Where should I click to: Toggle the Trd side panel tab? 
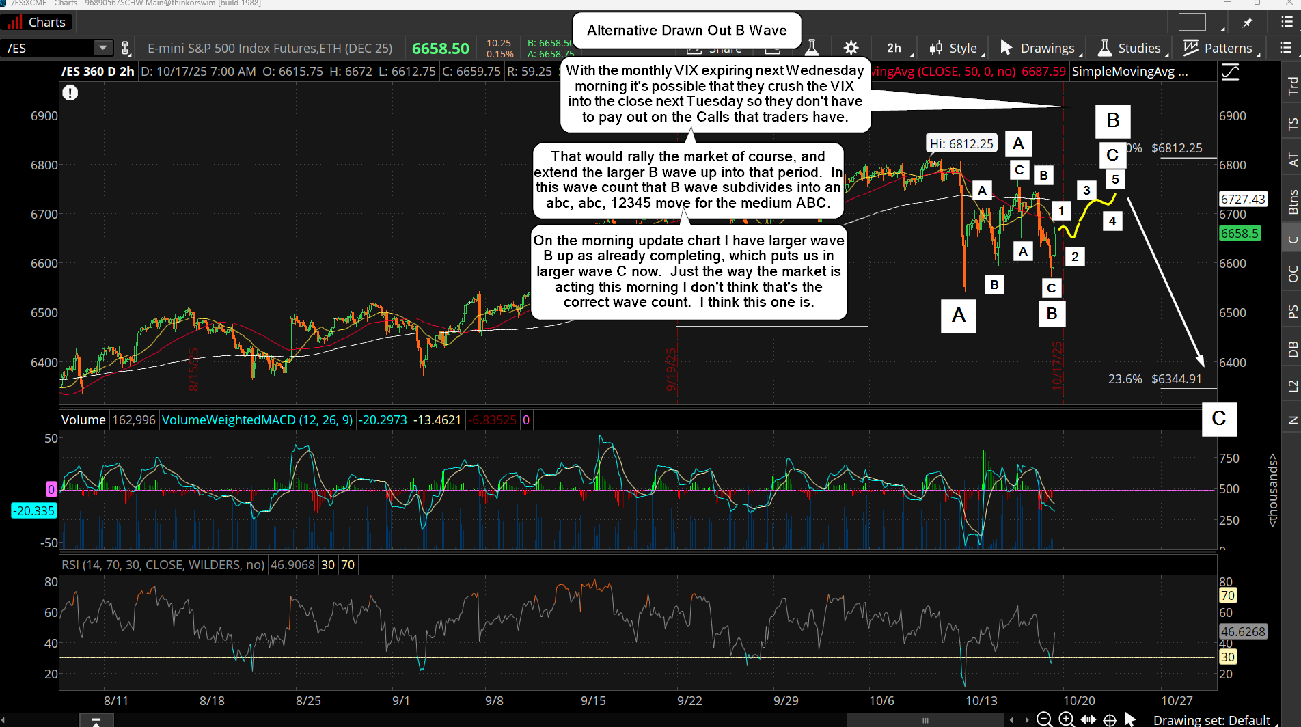(1292, 85)
